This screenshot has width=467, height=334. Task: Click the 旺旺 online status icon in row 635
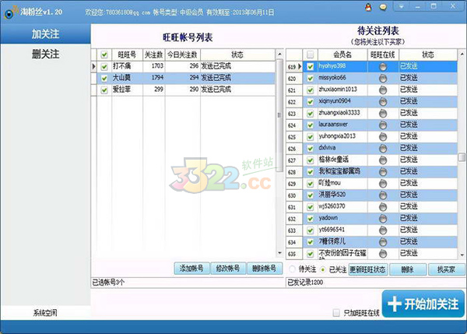pyautogui.click(x=383, y=254)
